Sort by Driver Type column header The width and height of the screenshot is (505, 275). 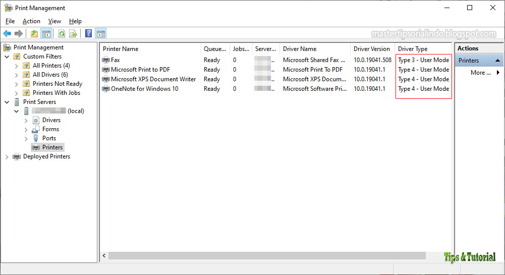[x=423, y=49]
